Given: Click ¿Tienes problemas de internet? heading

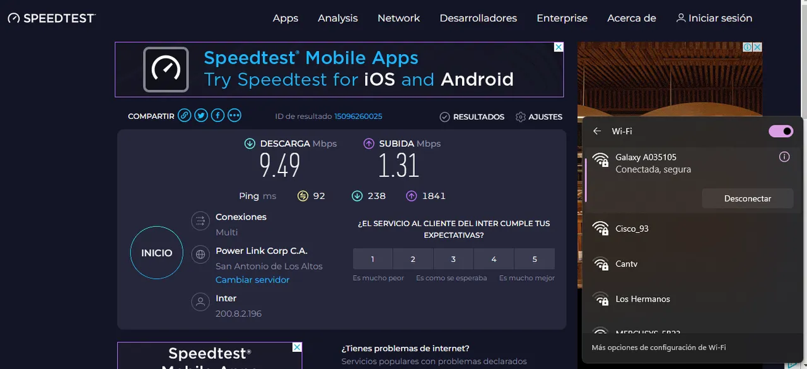Looking at the screenshot, I should click(x=405, y=348).
